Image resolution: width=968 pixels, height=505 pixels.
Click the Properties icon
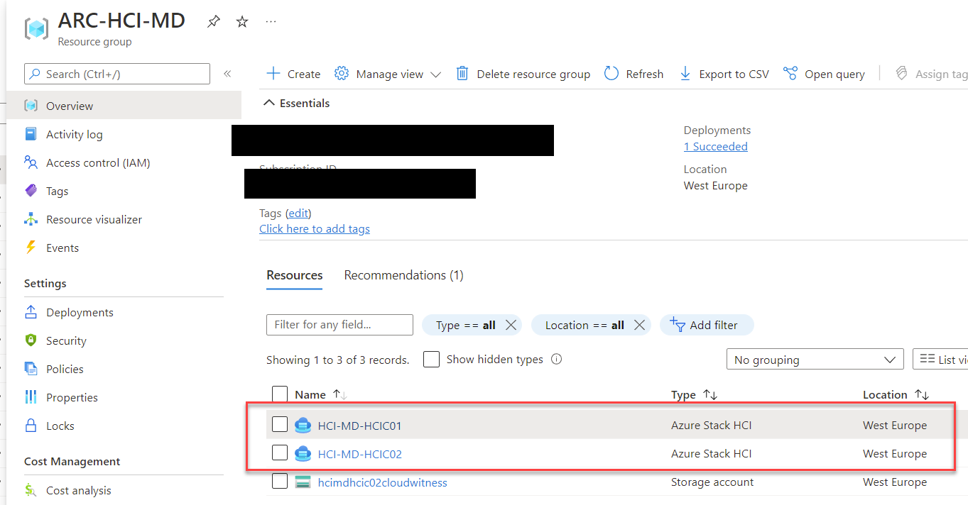[x=31, y=397]
